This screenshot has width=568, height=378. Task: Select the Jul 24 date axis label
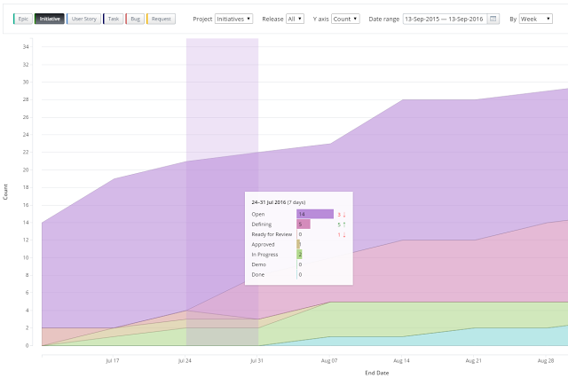[x=185, y=360]
